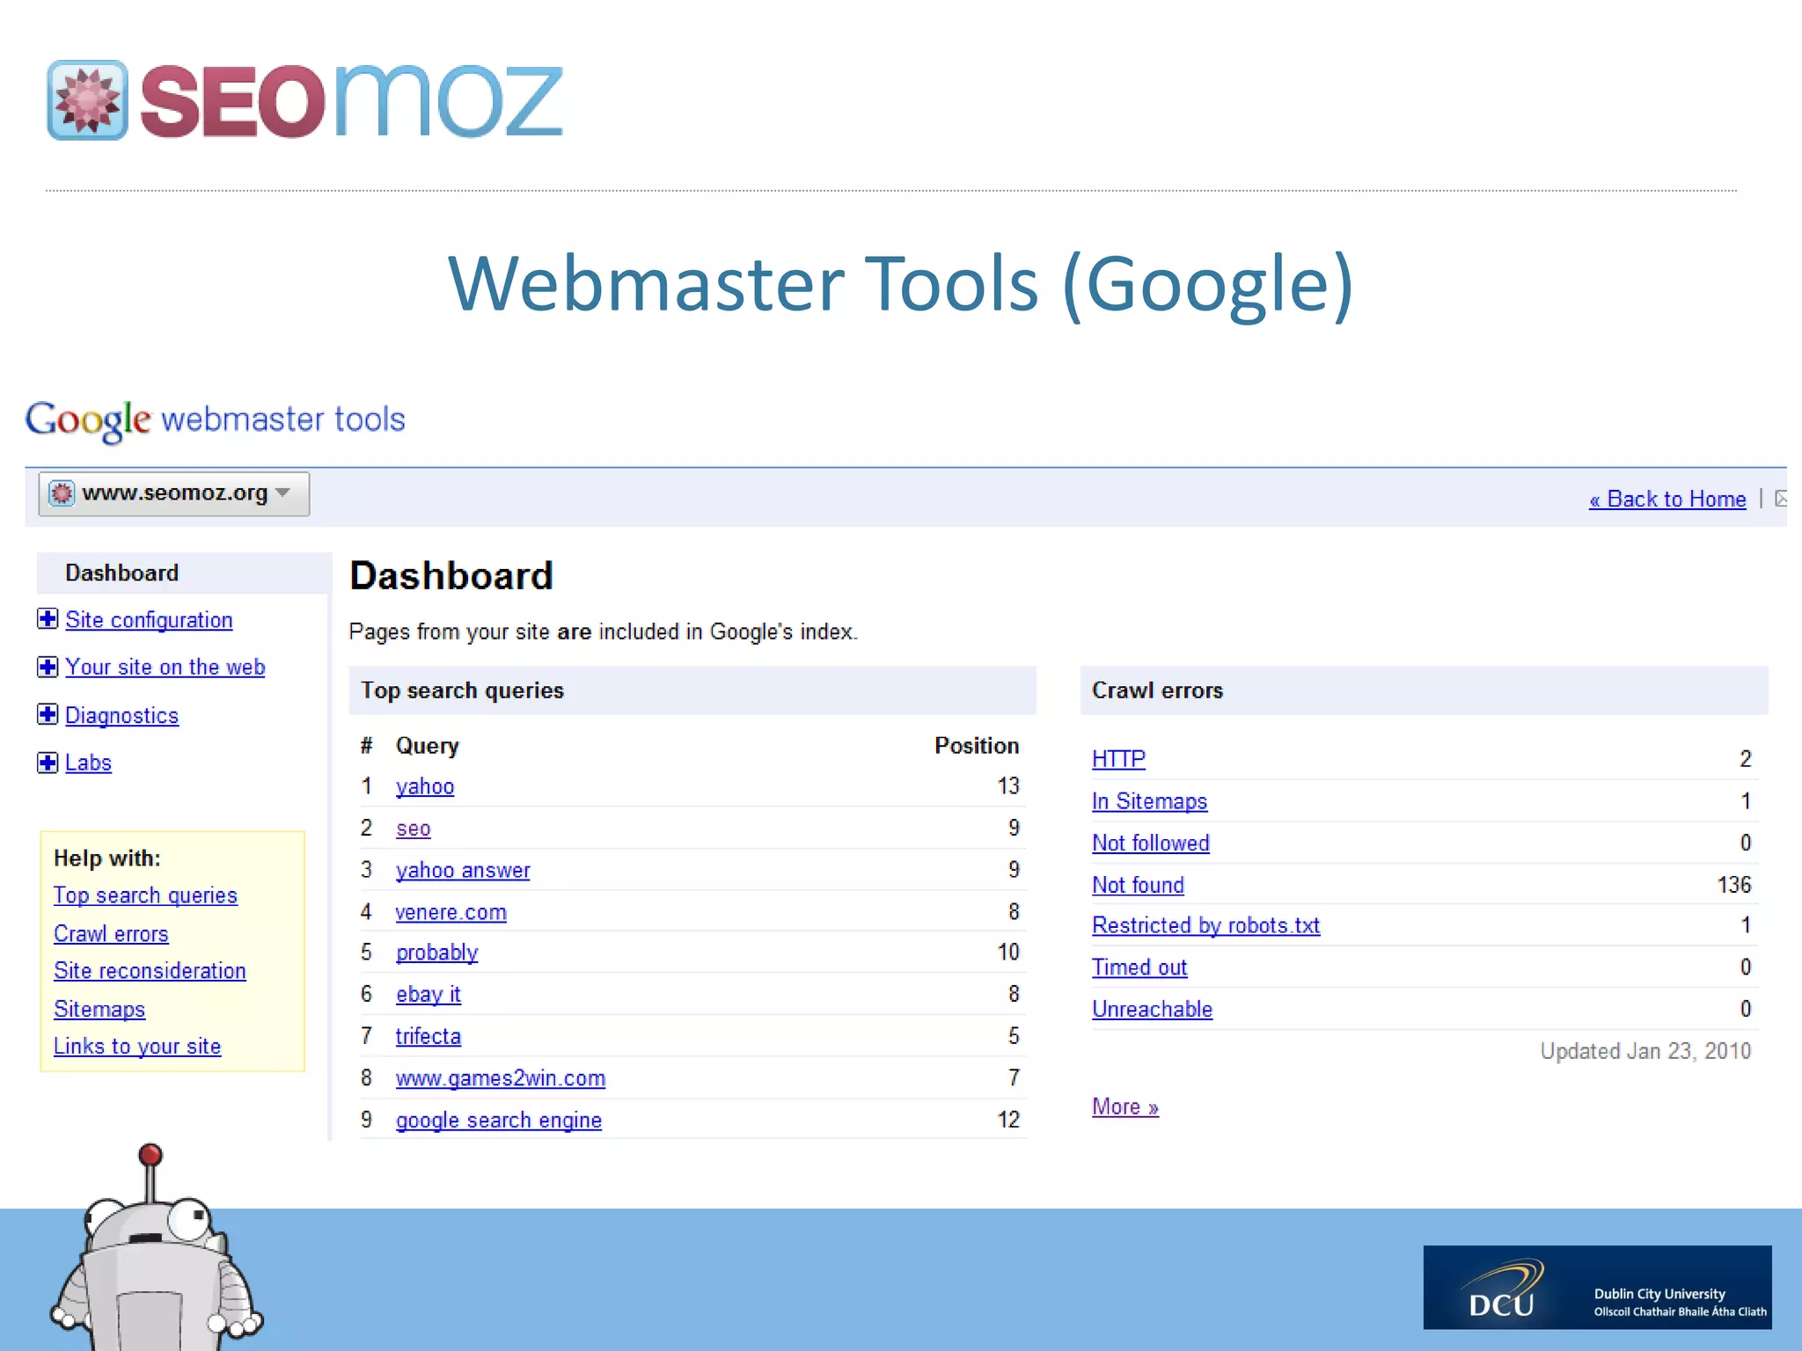Expand Your site on the web section
This screenshot has width=1802, height=1351.
[x=48, y=667]
